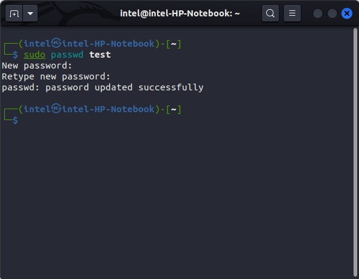Image resolution: width=359 pixels, height=279 pixels.
Task: Minimize the terminal window
Action: click(318, 13)
